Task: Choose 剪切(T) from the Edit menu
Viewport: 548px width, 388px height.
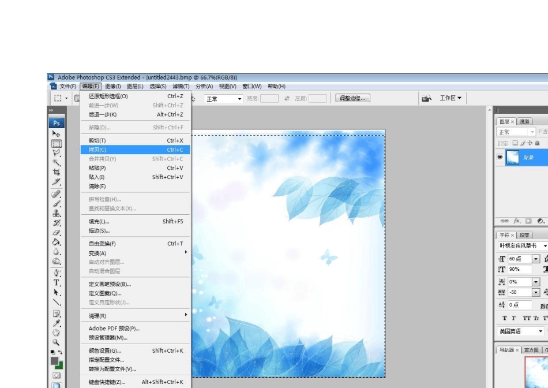Action: click(x=135, y=141)
